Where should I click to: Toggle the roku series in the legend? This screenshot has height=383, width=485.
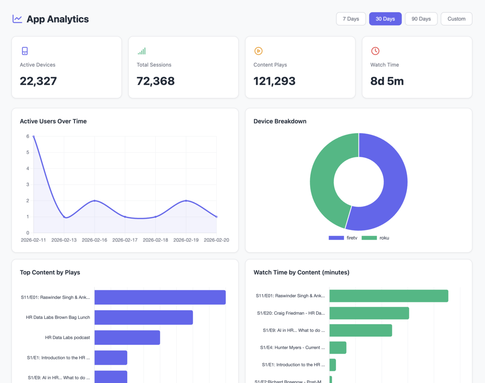point(376,238)
